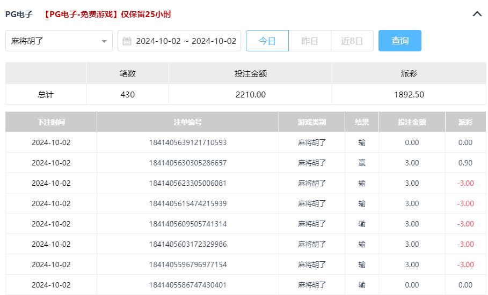Click order number 1841405639121710593

188,142
